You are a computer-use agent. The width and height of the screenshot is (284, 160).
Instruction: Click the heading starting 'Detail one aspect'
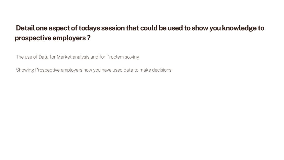click(140, 33)
